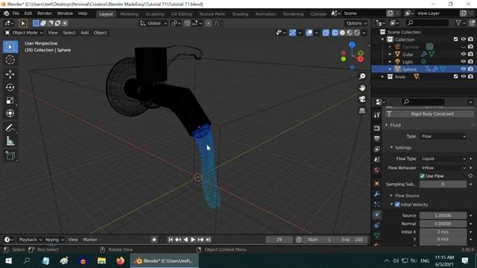
Task: Uncheck the Use Flow checkbox
Action: tap(422, 176)
